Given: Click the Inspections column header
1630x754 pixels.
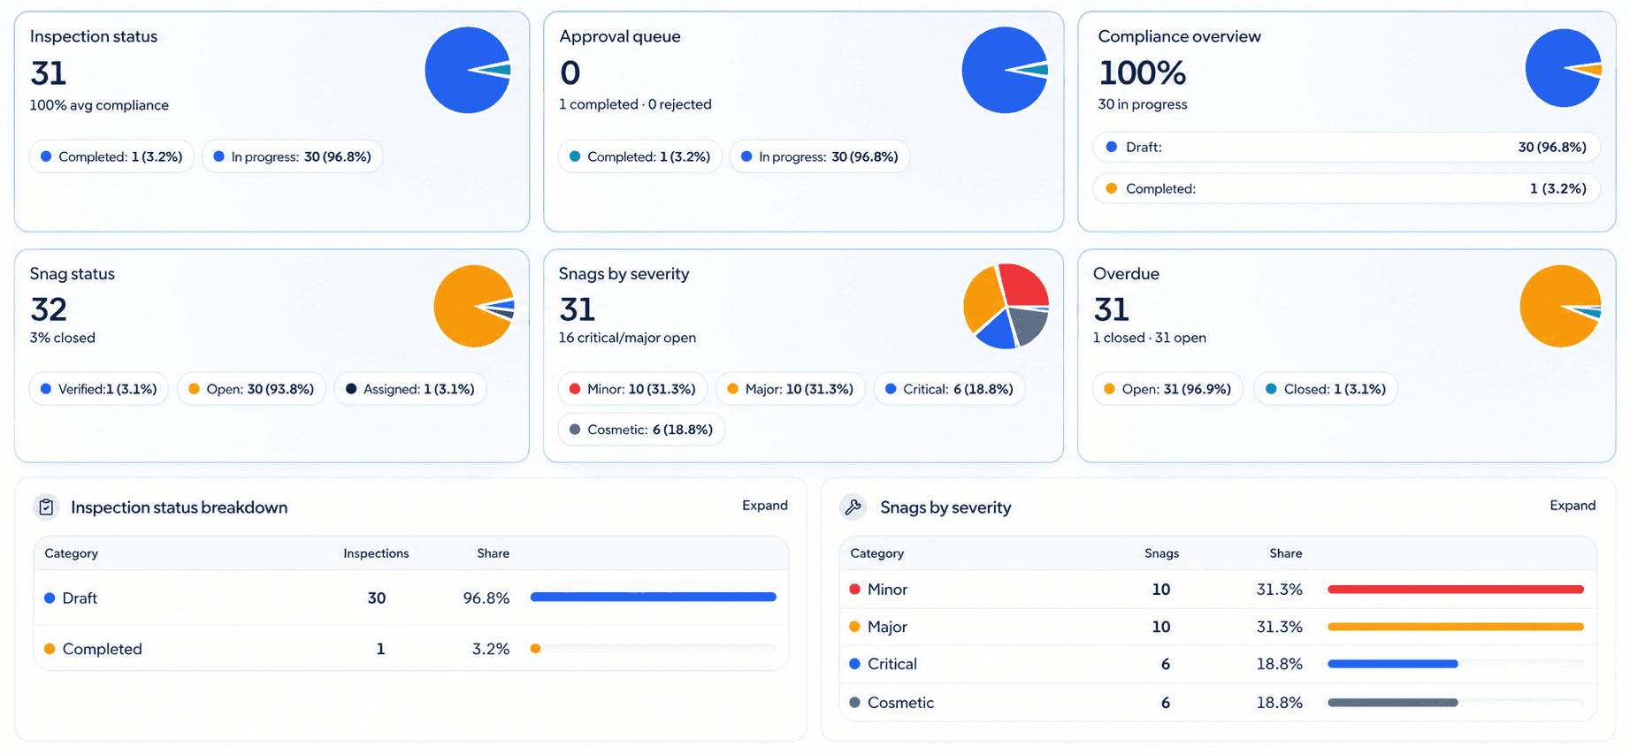Looking at the screenshot, I should (x=376, y=553).
